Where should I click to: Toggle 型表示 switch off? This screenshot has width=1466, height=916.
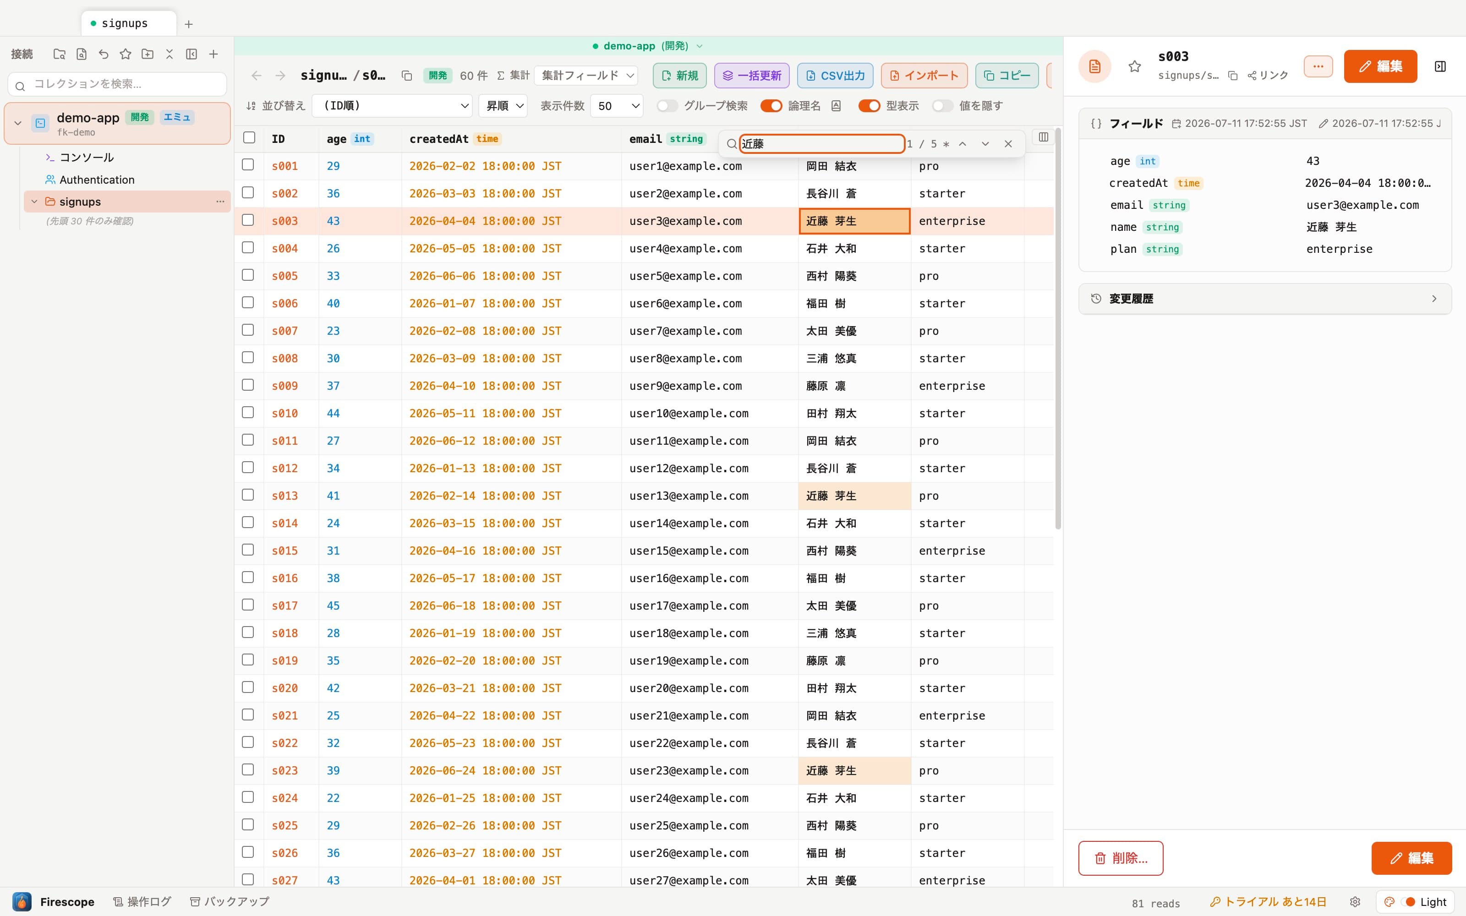870,106
